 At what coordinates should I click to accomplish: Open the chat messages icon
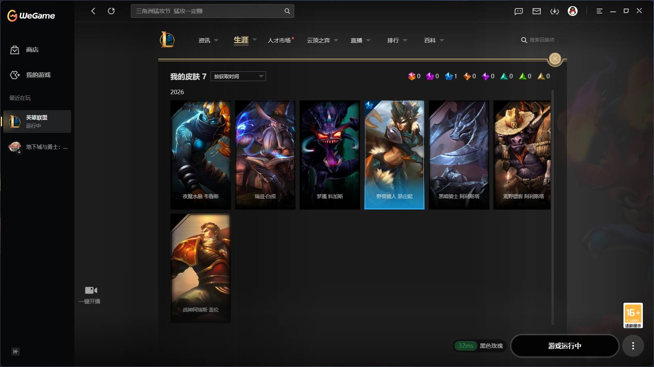[x=519, y=11]
